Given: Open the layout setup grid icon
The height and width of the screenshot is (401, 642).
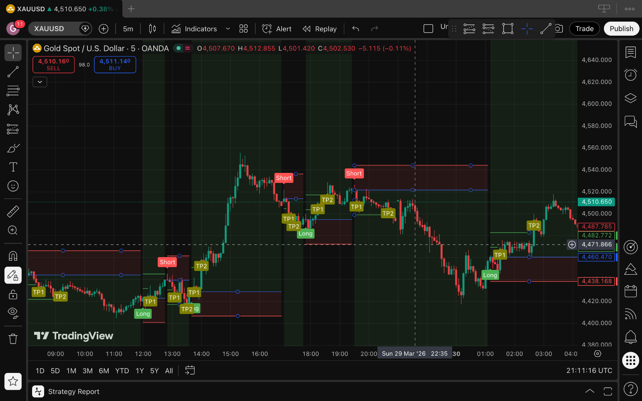Looking at the screenshot, I should pos(244,29).
